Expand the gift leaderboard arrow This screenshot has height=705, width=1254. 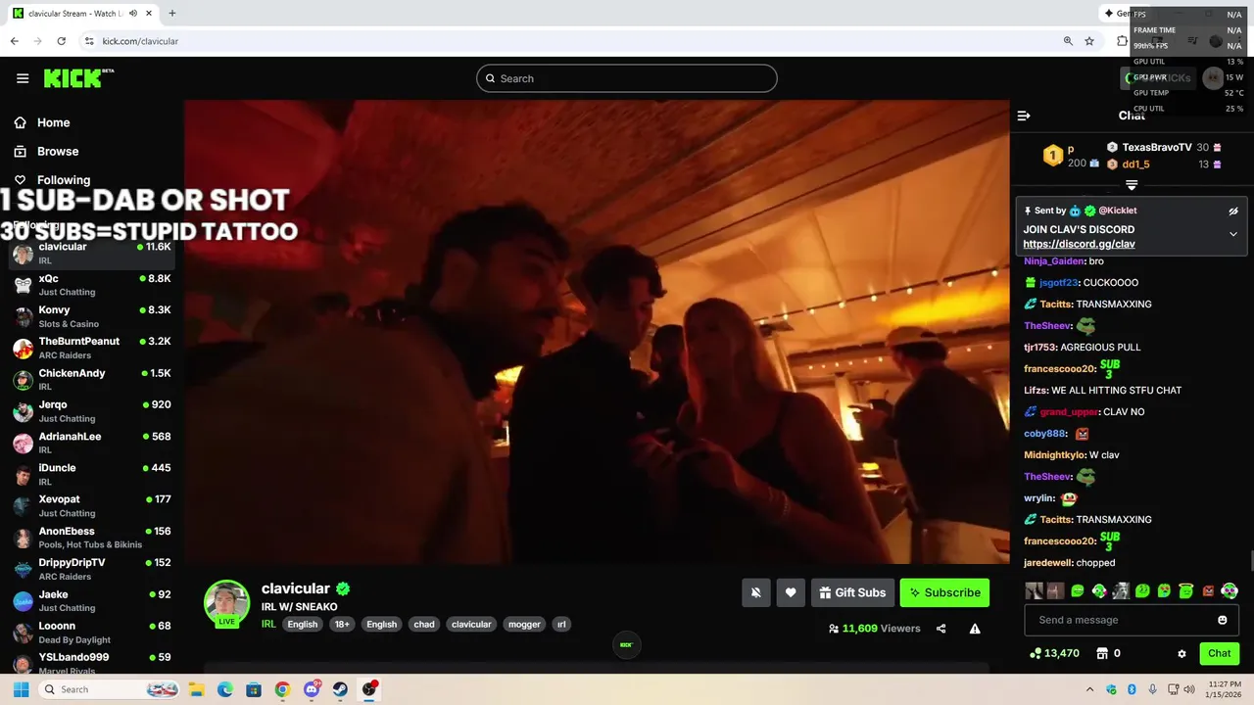coord(1132,185)
